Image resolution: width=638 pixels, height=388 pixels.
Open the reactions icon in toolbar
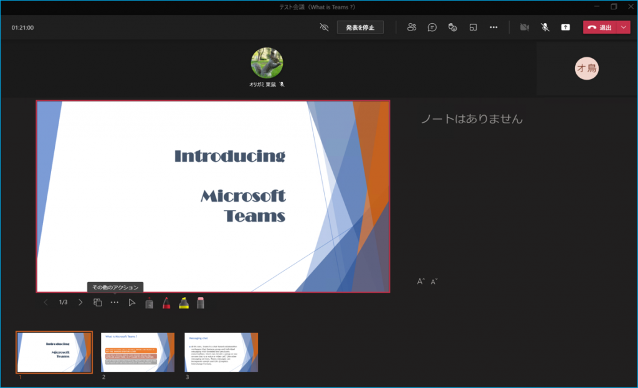[453, 27]
